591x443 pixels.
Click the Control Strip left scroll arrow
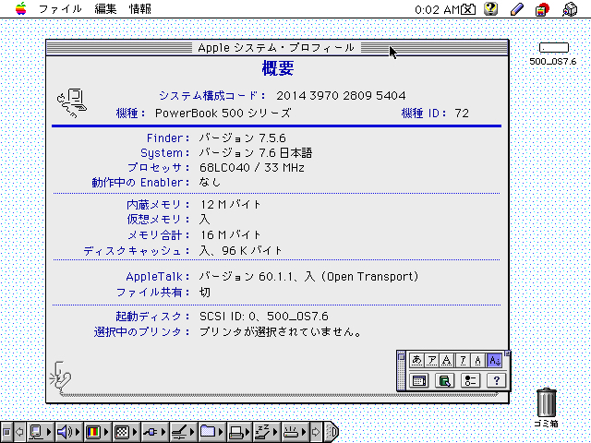(x=19, y=432)
